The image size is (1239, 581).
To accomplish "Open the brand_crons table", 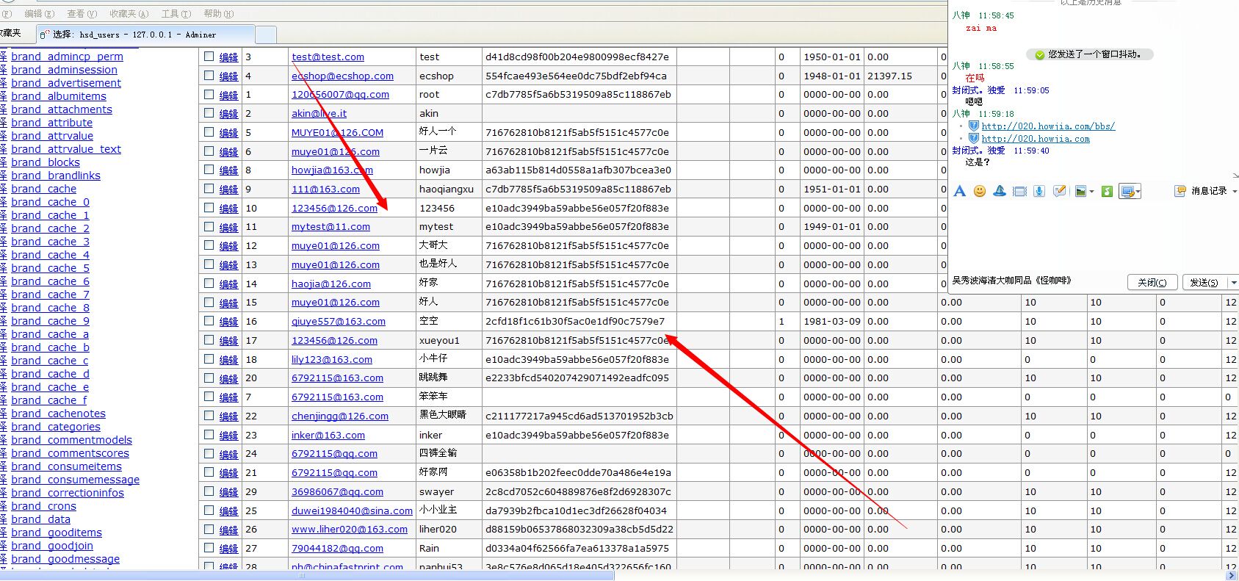I will tap(43, 506).
